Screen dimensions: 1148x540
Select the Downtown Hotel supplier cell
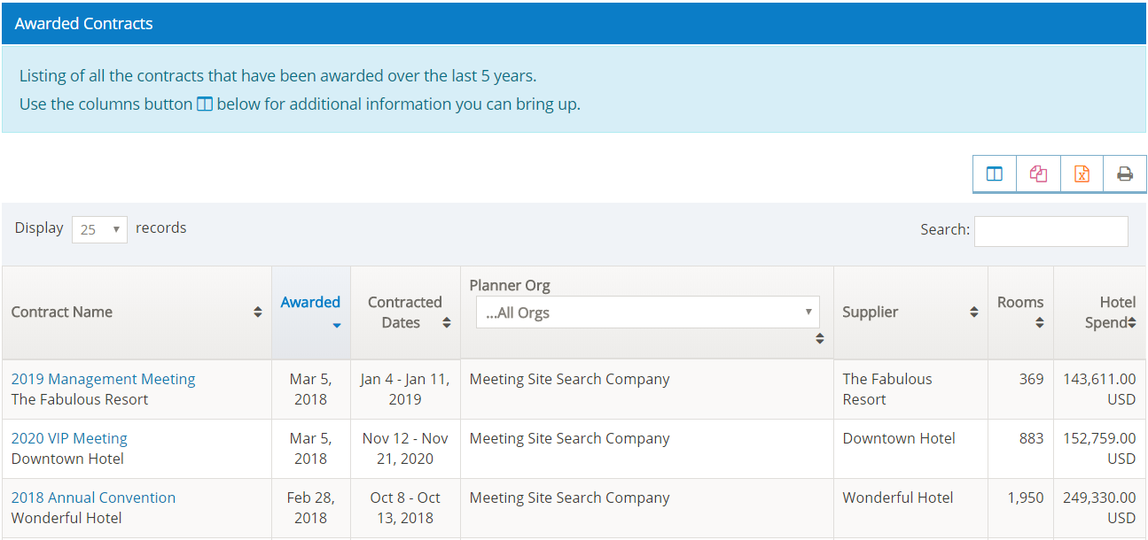(899, 438)
